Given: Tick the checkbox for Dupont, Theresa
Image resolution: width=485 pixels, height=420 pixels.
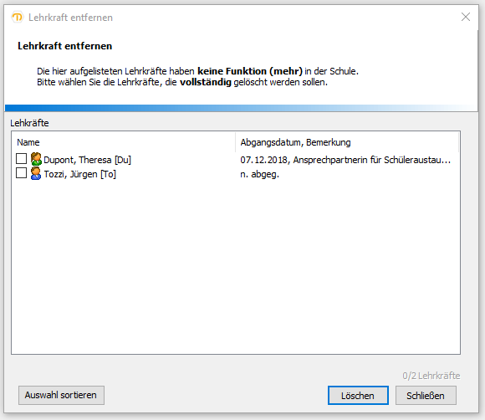Looking at the screenshot, I should pyautogui.click(x=22, y=159).
